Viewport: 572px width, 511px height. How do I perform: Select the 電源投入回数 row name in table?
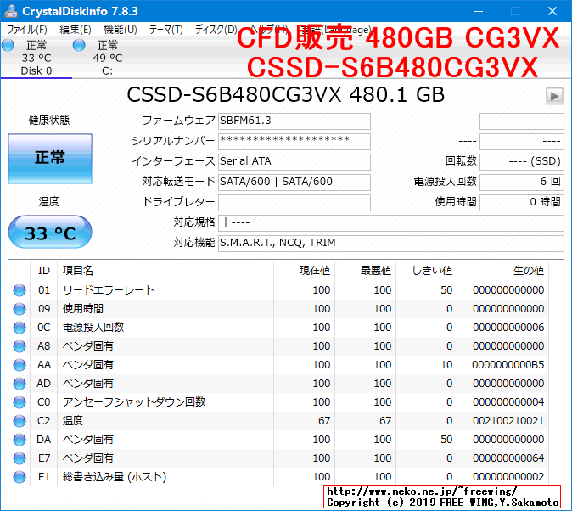pos(93,328)
